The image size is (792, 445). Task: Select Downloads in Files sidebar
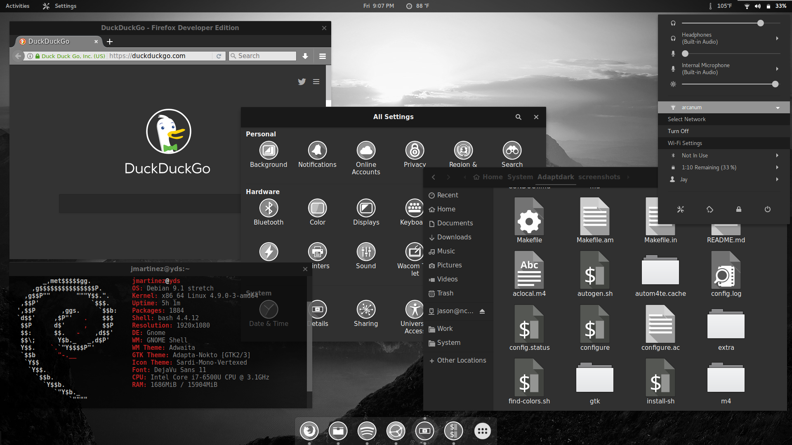[x=457, y=237]
